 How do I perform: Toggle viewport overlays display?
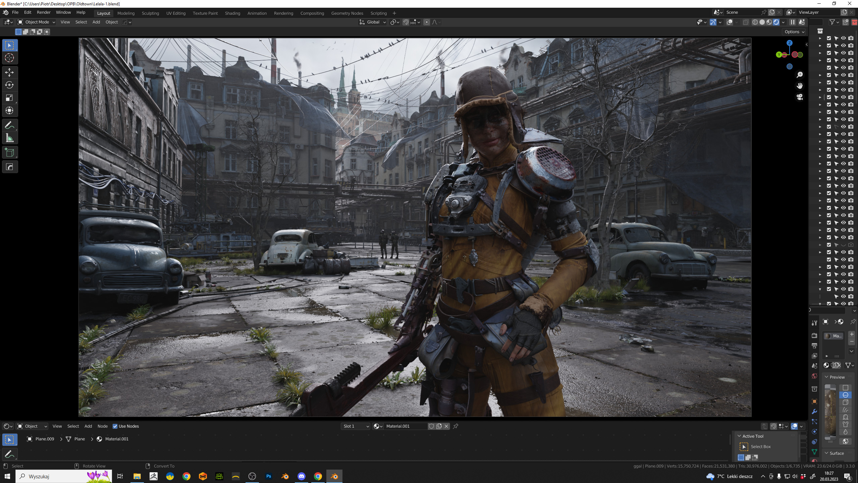pyautogui.click(x=730, y=22)
